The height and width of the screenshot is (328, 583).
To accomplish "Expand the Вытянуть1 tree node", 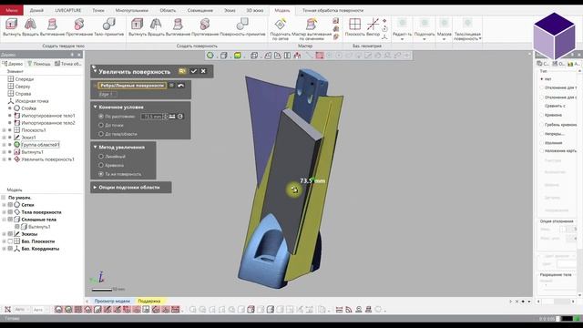I will [4, 152].
